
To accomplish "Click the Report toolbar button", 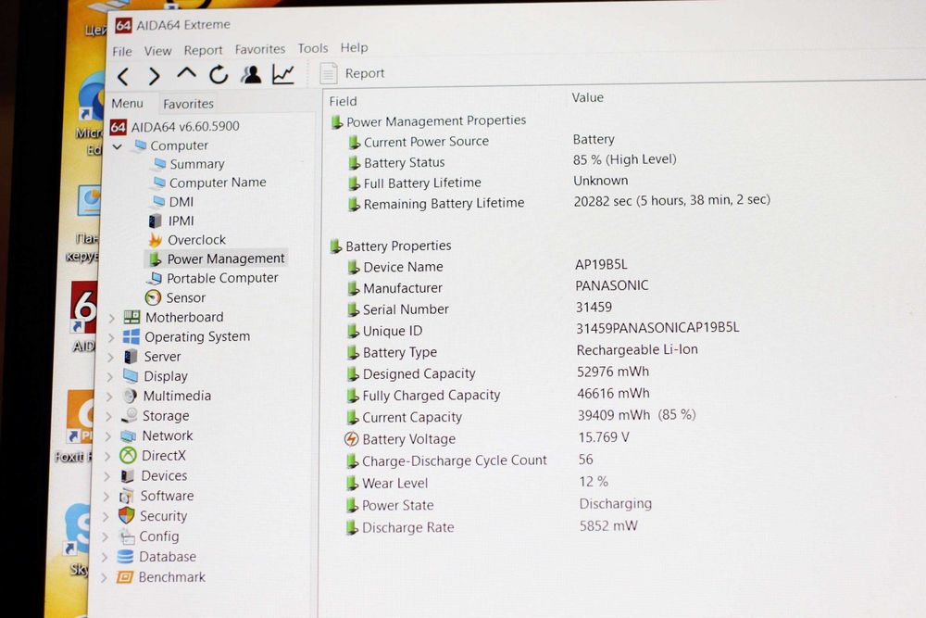I will point(353,73).
